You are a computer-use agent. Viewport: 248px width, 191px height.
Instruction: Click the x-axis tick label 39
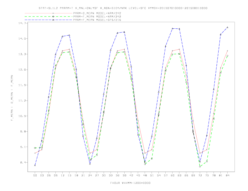click(x=124, y=175)
